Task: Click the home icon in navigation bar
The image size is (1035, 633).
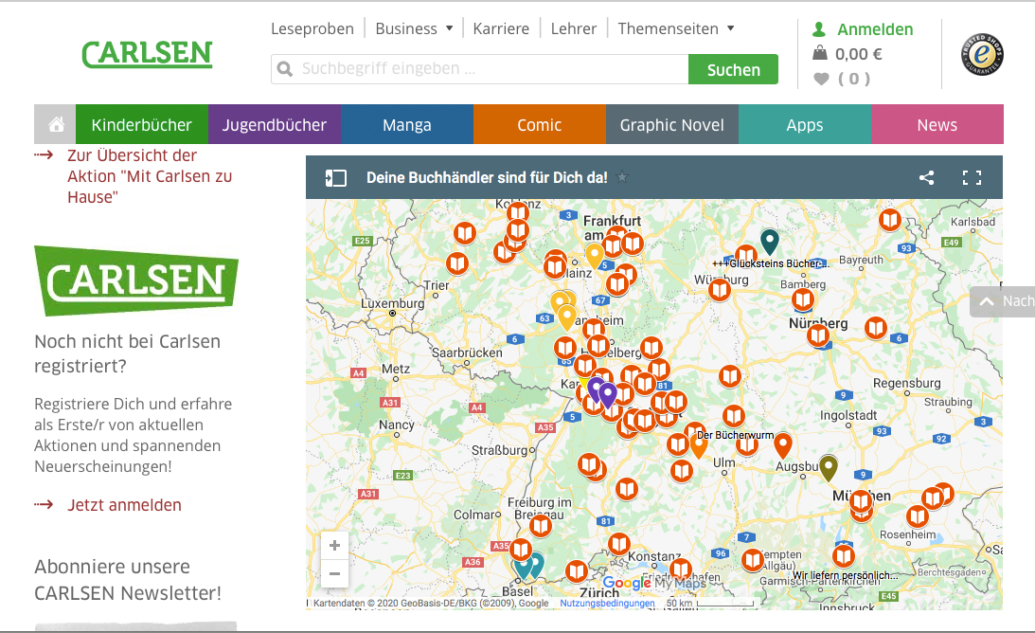Action: click(x=56, y=125)
